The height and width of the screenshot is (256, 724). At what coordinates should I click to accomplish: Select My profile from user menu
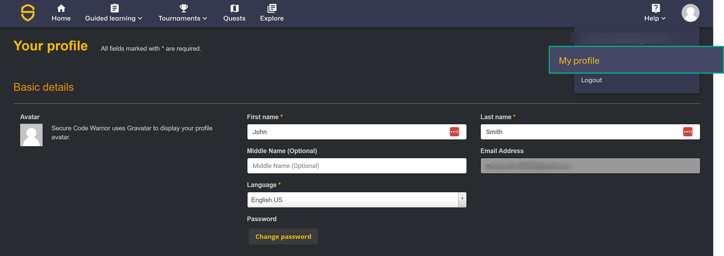(x=579, y=61)
